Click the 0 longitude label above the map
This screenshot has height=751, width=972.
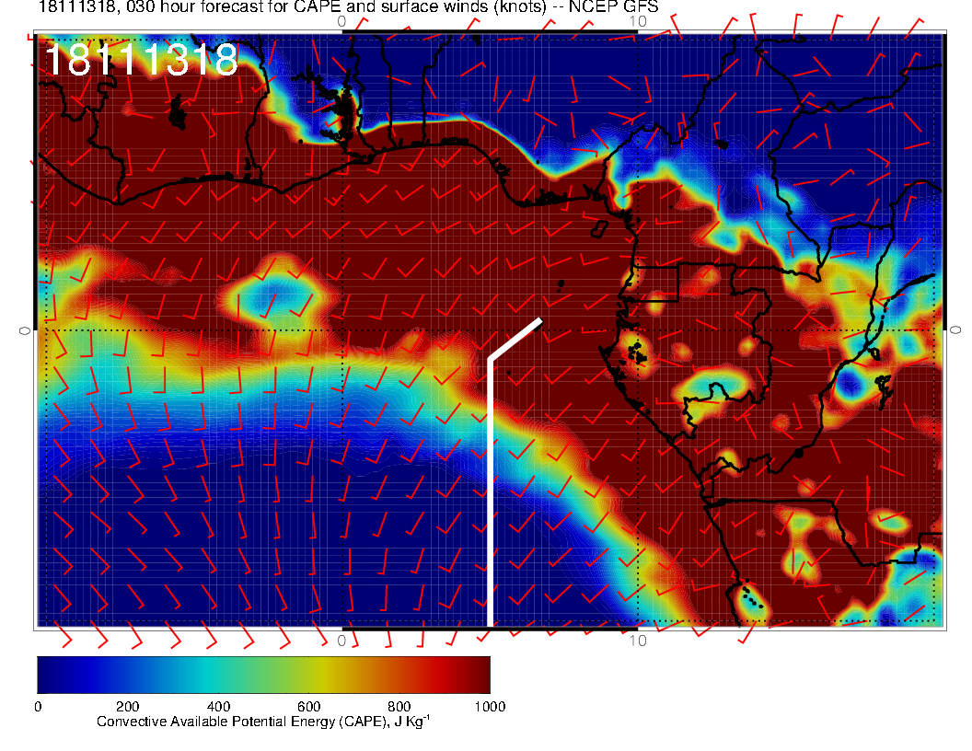(341, 20)
